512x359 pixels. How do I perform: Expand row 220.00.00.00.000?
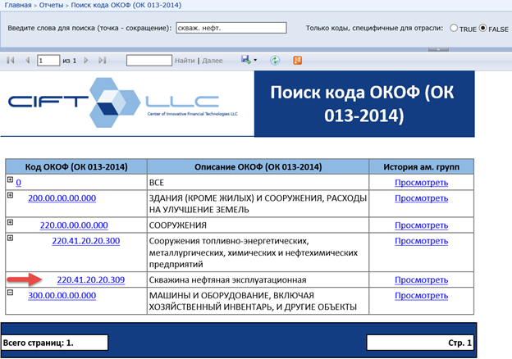10,222
